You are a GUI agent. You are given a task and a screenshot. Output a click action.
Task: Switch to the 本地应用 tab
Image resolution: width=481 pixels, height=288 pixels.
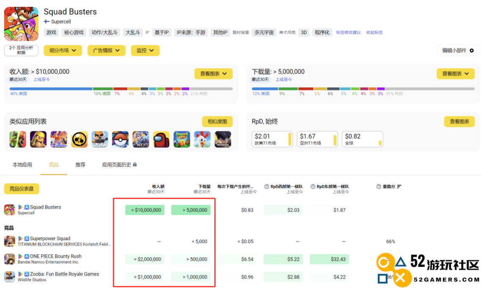(x=22, y=165)
